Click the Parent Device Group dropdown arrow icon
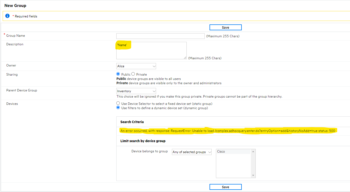 (154, 91)
